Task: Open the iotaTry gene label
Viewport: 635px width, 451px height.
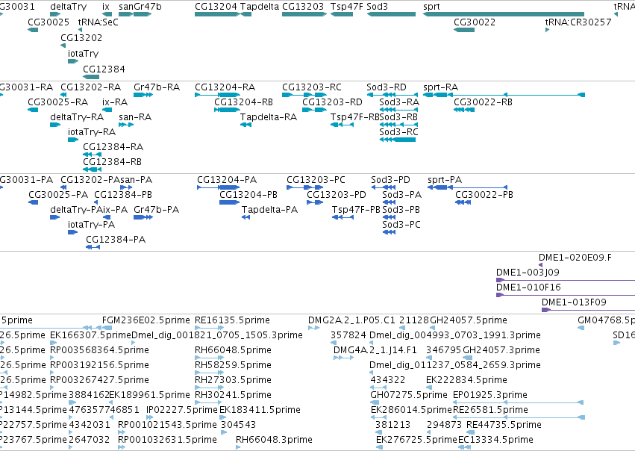Action: pos(83,54)
